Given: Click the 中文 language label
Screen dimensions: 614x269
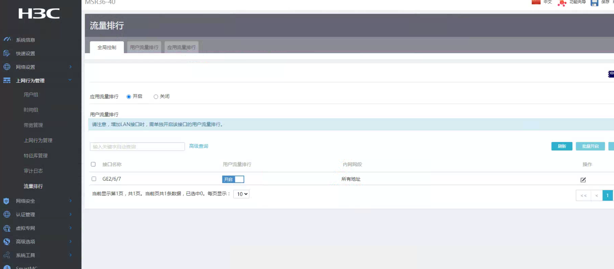Looking at the screenshot, I should (x=548, y=2).
